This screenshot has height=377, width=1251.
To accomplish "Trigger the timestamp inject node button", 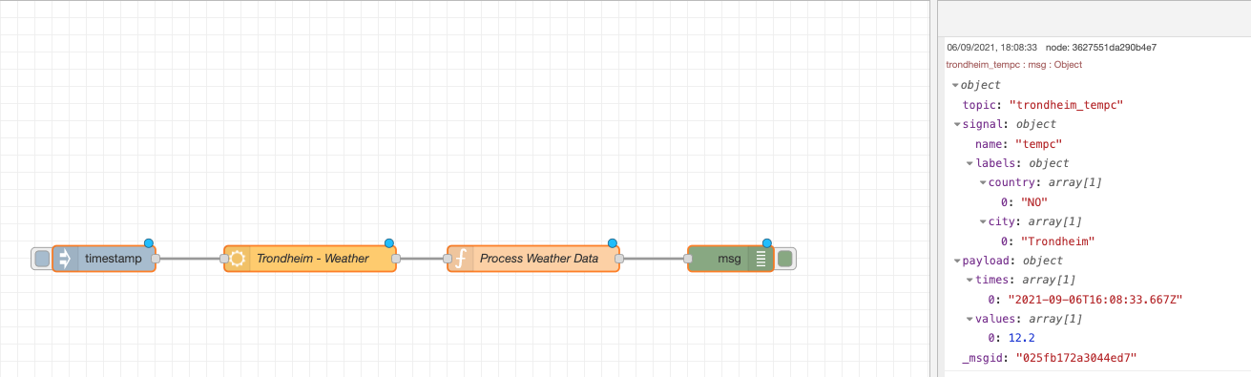I will click(41, 259).
